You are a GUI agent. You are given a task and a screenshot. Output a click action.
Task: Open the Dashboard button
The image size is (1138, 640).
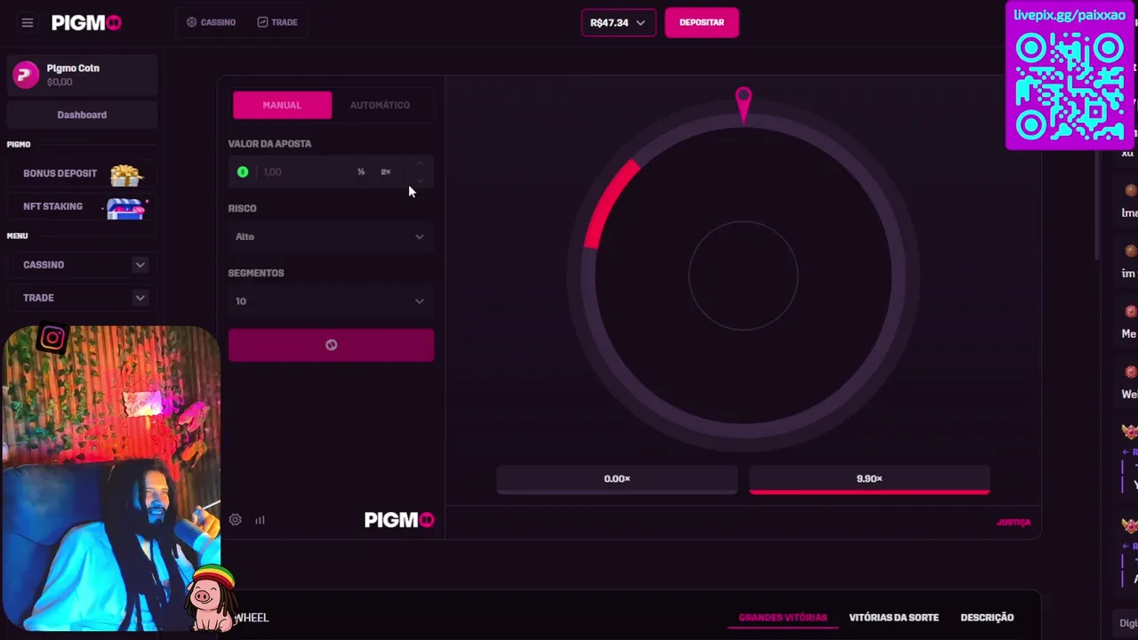coord(82,115)
